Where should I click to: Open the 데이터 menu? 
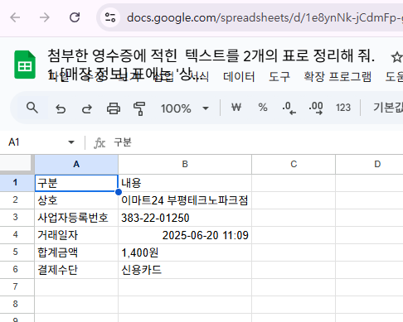point(239,76)
